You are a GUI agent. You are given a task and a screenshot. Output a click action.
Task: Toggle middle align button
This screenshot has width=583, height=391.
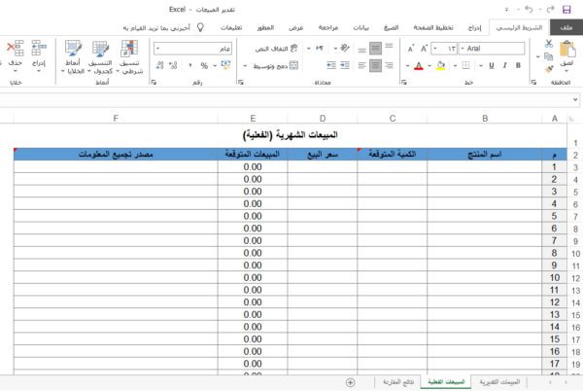375,48
